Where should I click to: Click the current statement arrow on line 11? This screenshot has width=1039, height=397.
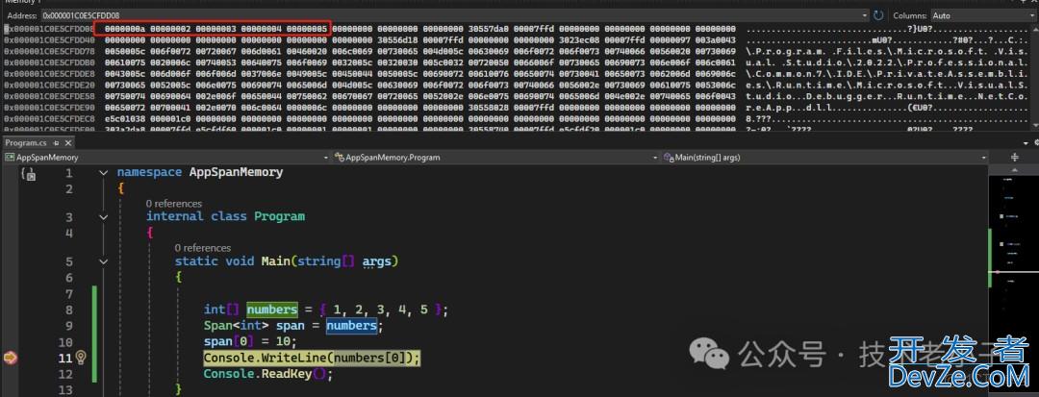pos(11,358)
